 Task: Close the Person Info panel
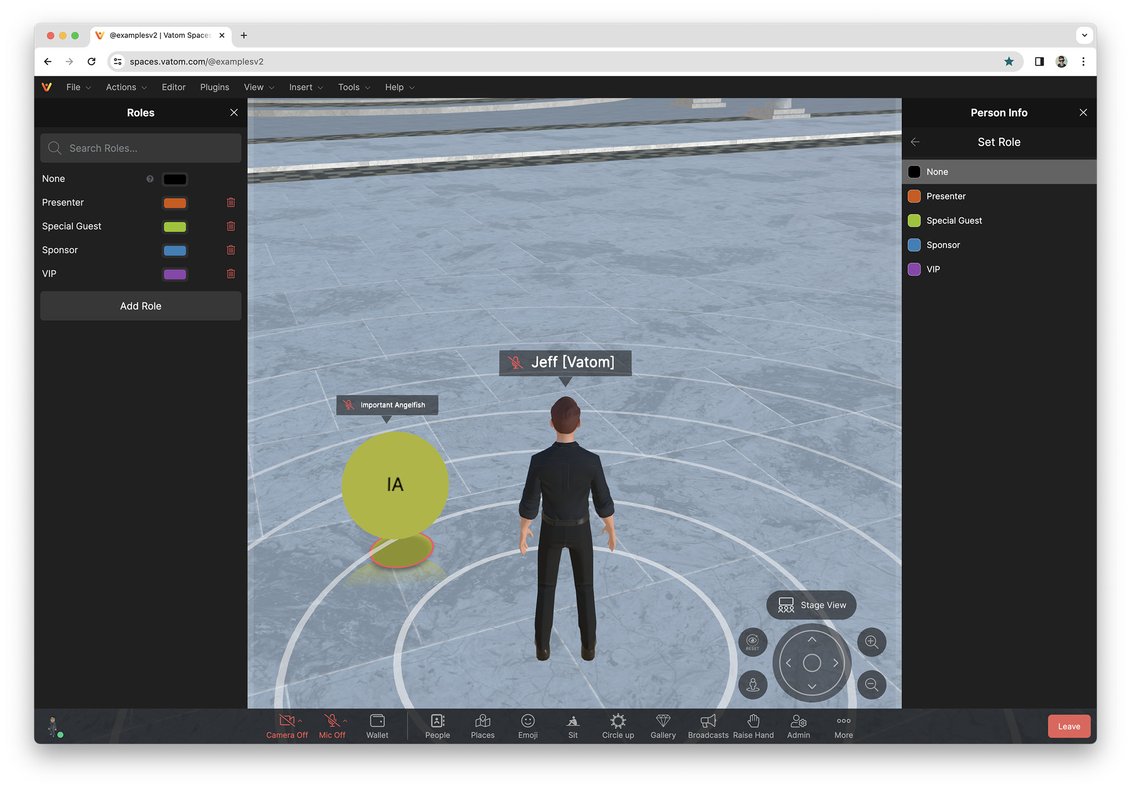(x=1083, y=113)
